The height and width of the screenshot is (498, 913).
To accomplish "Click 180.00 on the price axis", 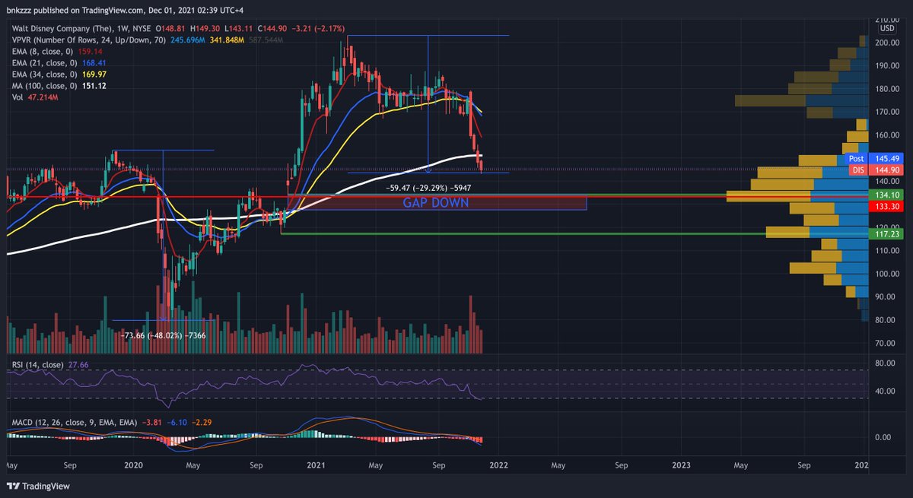I will click(887, 89).
